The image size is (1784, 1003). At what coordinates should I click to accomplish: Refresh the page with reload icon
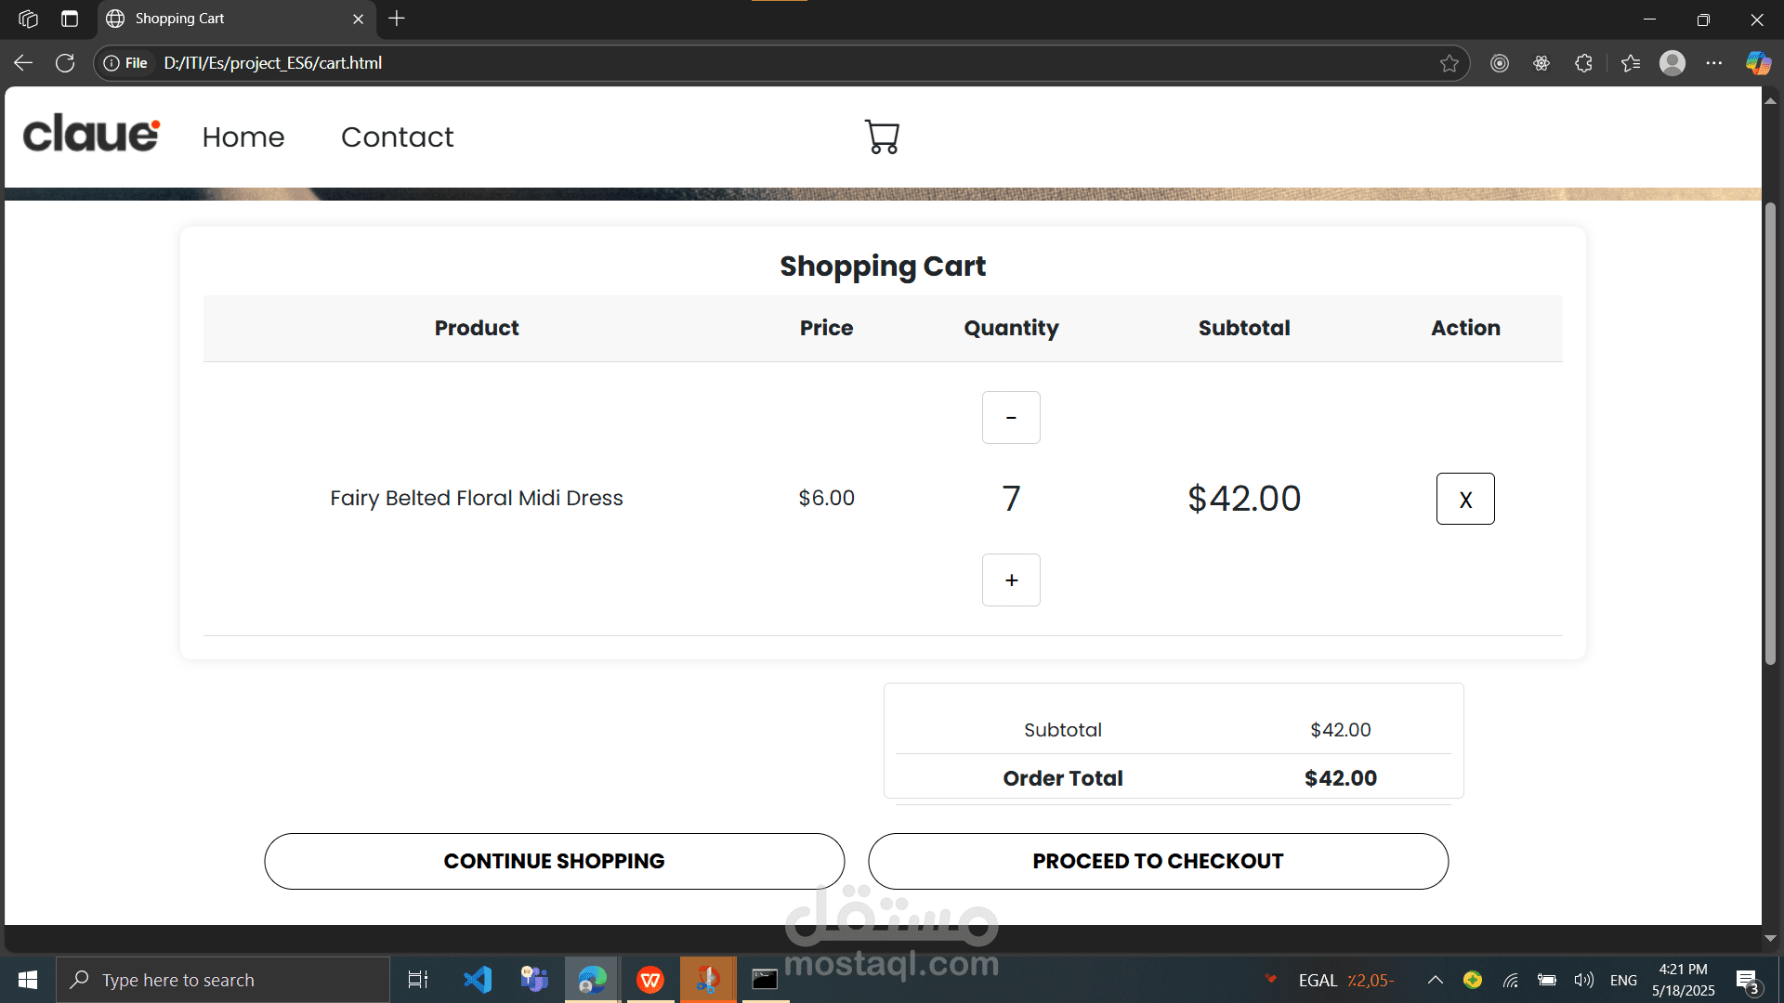pyautogui.click(x=65, y=63)
